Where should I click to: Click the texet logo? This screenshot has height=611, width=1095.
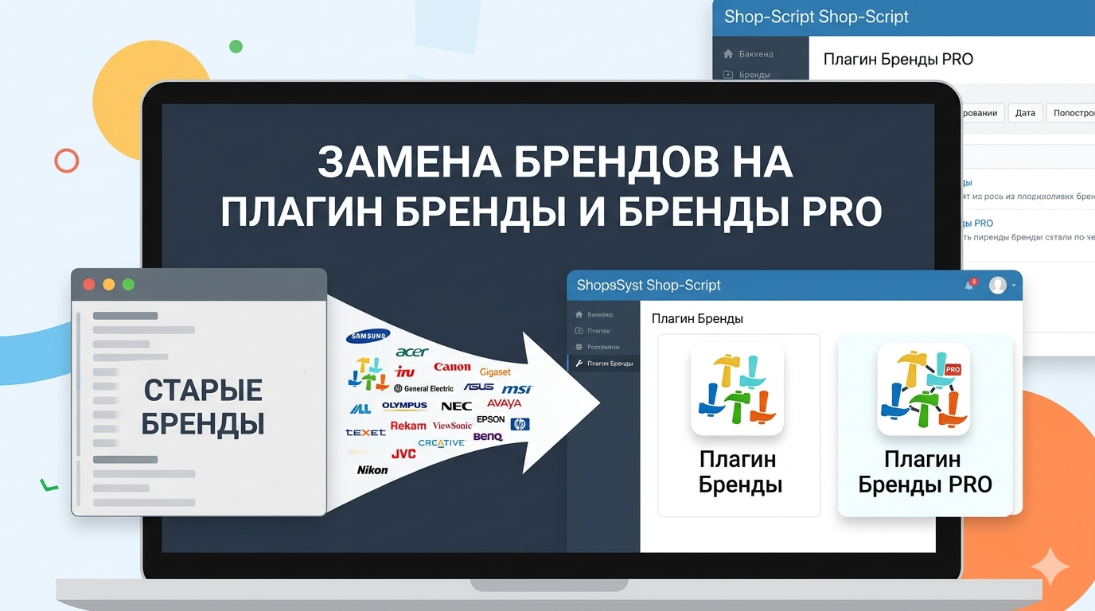pyautogui.click(x=365, y=432)
